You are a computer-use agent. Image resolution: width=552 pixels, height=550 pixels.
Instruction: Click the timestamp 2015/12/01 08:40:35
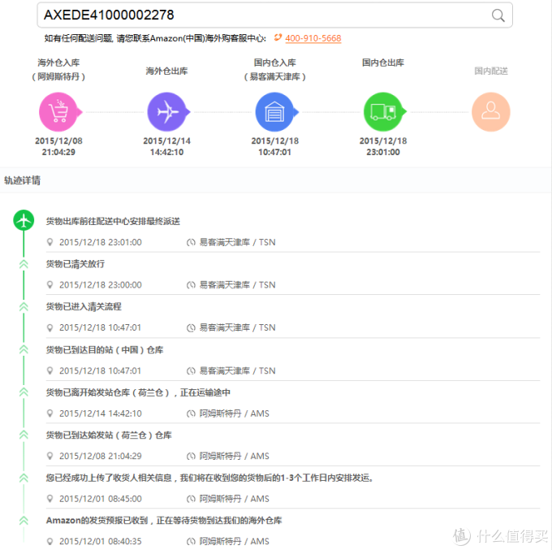coord(101,541)
